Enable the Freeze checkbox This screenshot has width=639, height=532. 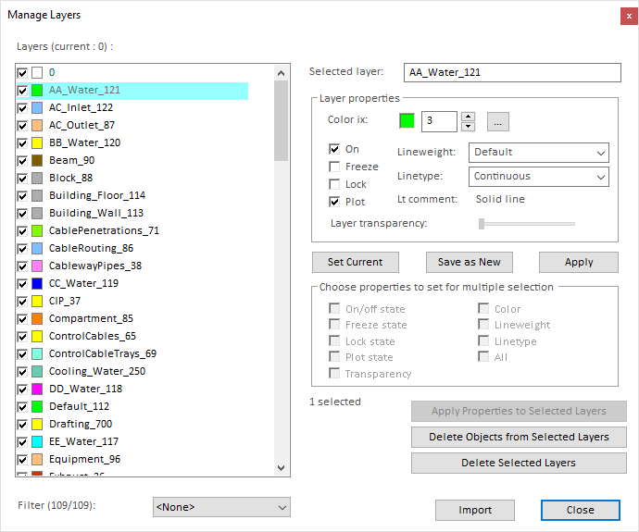coord(334,167)
